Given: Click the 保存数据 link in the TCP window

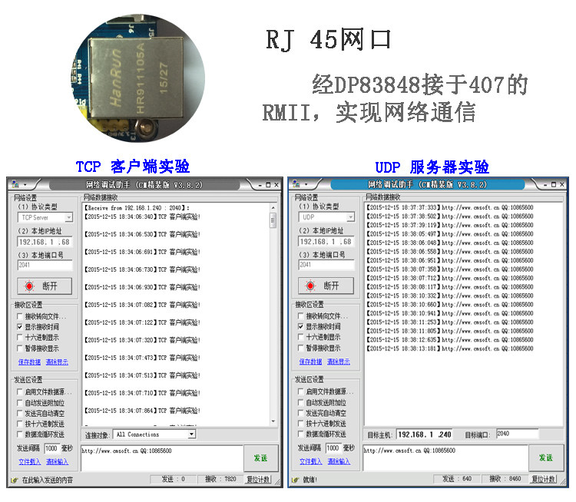Looking at the screenshot, I should click(x=29, y=362).
